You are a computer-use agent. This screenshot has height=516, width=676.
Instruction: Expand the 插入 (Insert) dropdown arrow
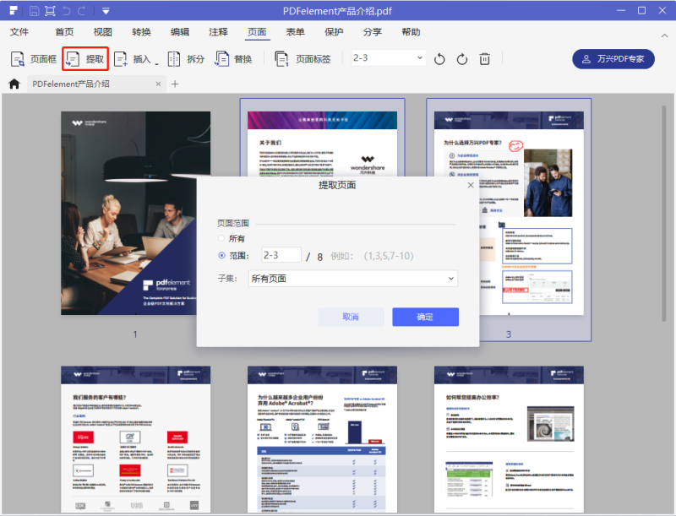156,62
